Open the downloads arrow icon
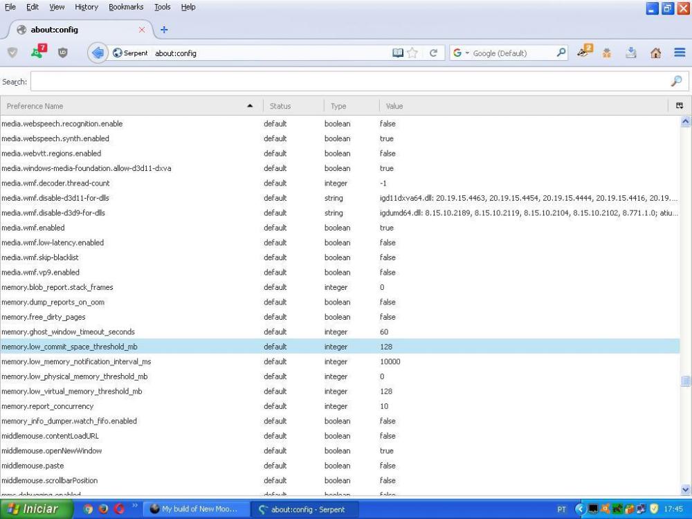The image size is (692, 519). tap(631, 53)
